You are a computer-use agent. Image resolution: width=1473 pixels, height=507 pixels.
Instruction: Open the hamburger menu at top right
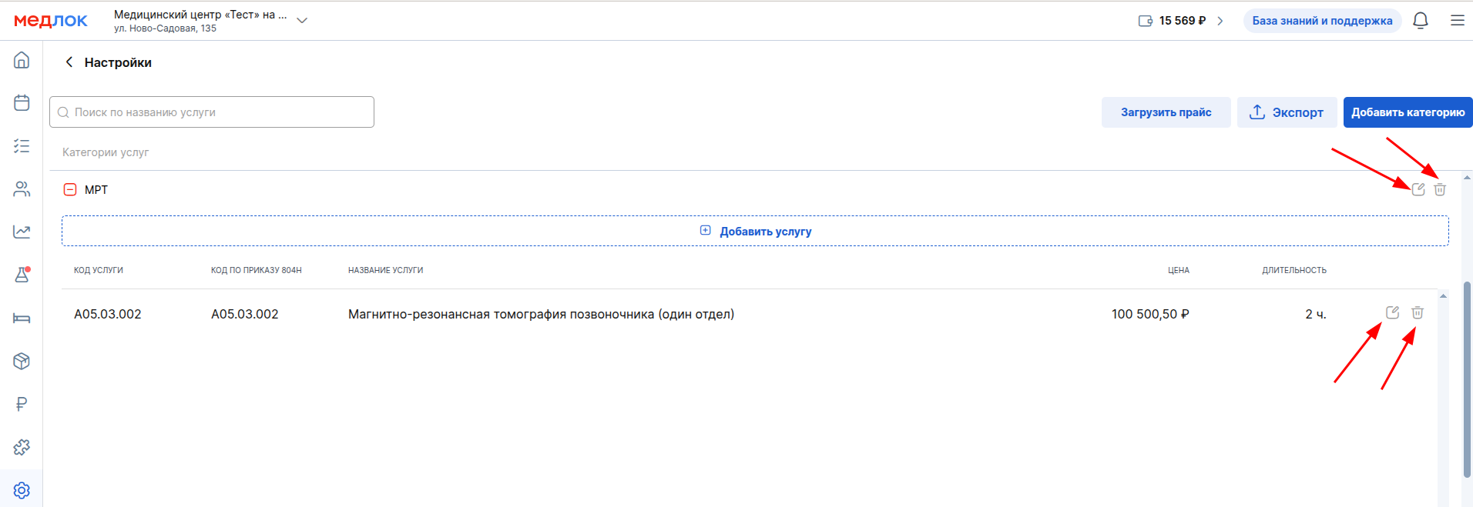pos(1458,21)
